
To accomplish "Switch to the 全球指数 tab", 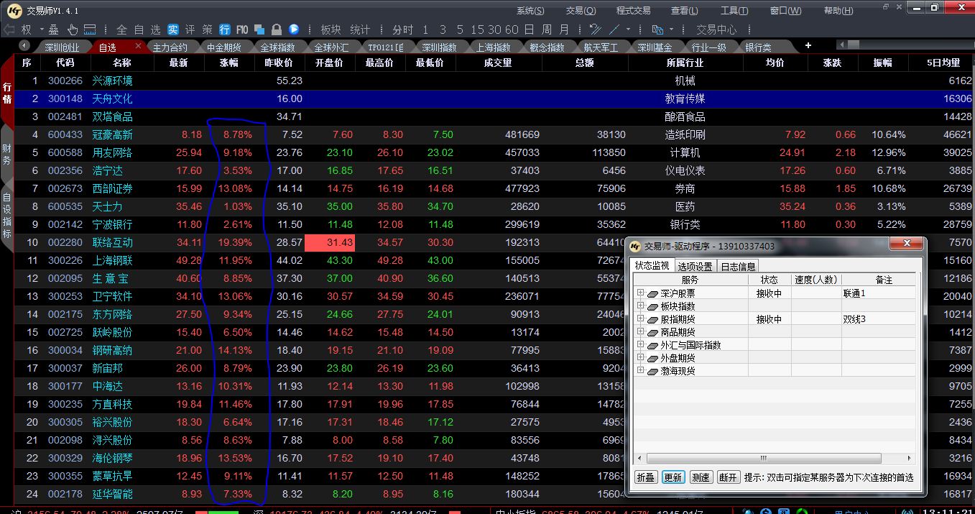I will tap(277, 47).
